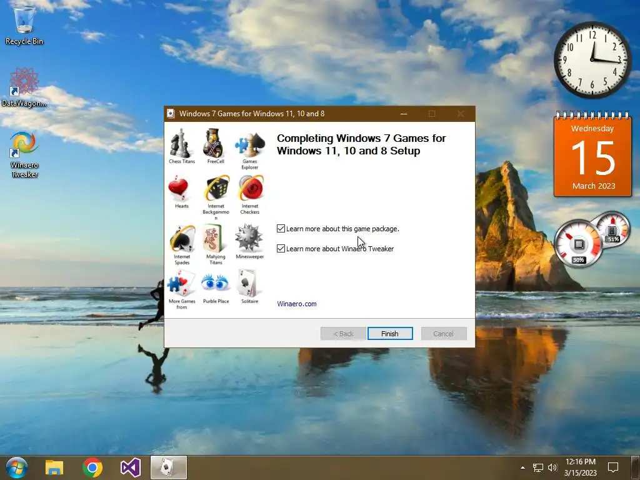Click the Internet Backgammon dice icon

(216, 187)
